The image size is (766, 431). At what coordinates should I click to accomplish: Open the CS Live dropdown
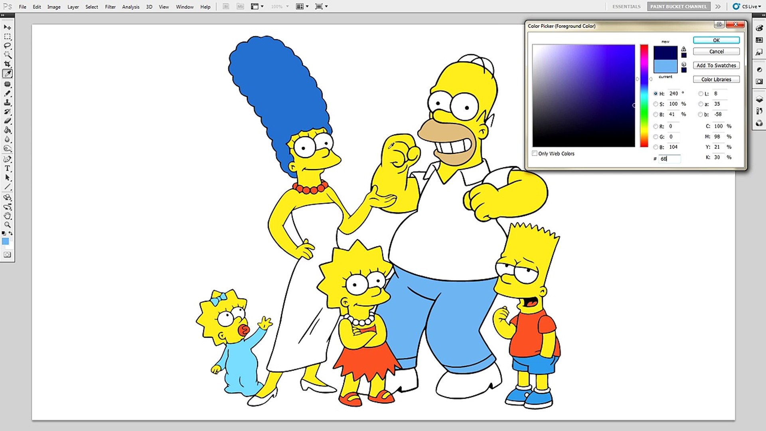(747, 6)
